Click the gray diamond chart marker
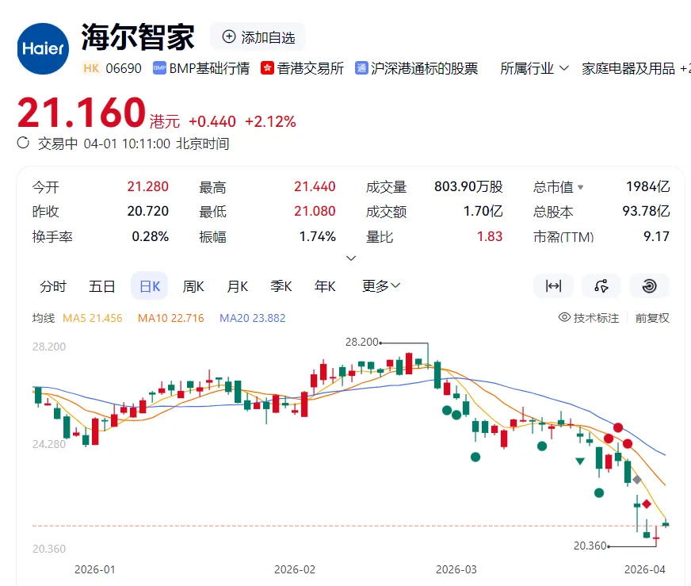Viewport: 691px width, 586px height. [637, 479]
